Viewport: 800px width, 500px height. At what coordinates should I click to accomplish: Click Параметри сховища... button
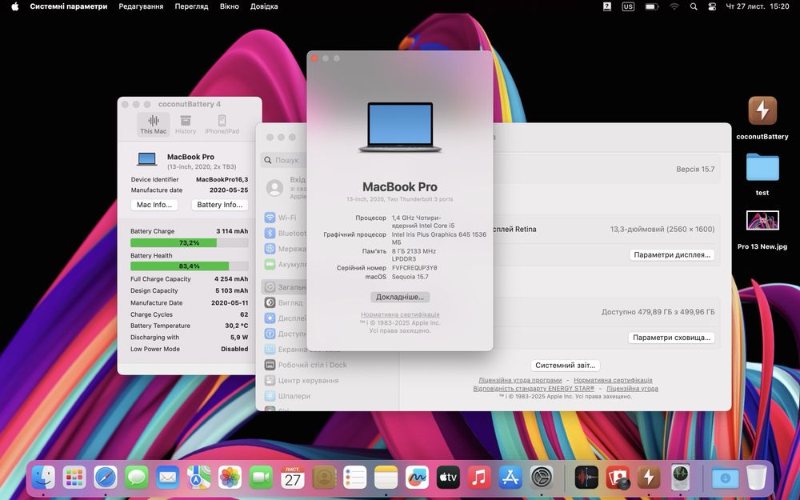point(671,338)
